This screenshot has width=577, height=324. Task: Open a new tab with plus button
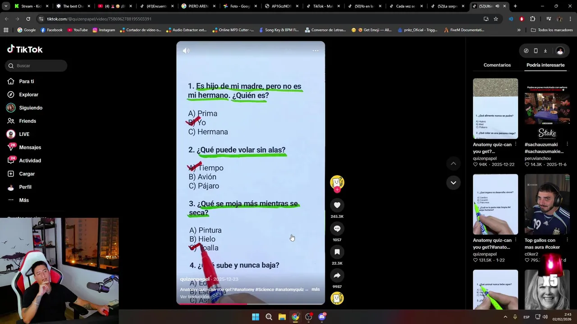coord(515,6)
